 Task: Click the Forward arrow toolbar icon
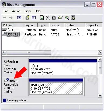pos(11,18)
